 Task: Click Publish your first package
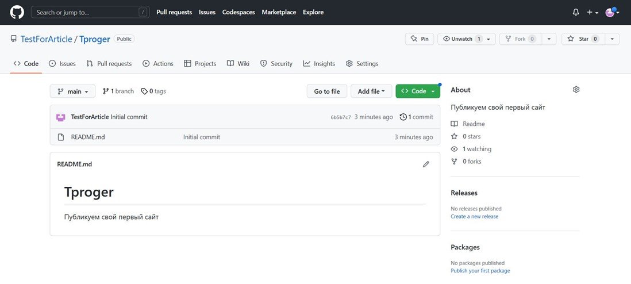tap(480, 271)
